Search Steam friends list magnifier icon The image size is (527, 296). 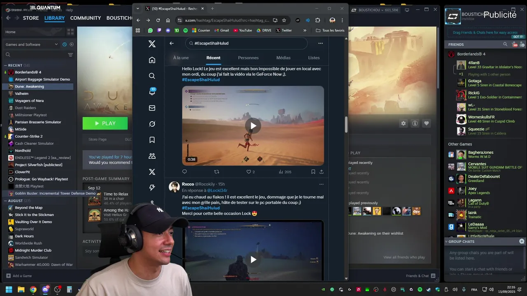tap(505, 44)
